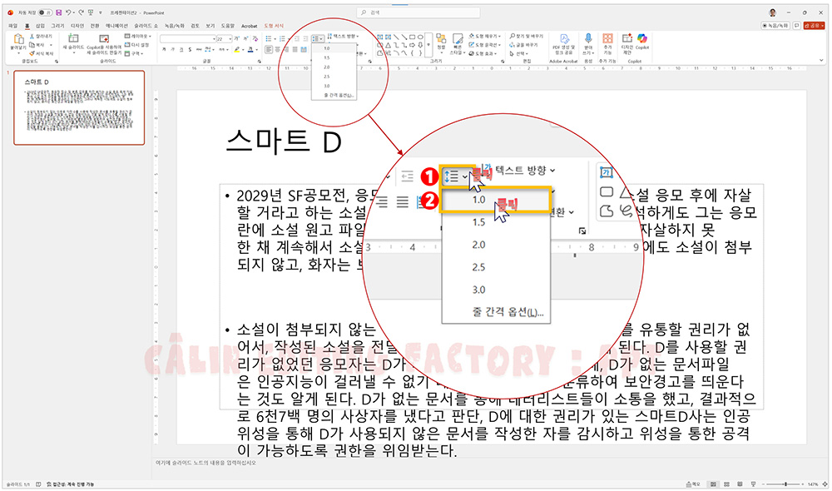Toggle bold formatting on selected text
The image size is (832, 491).
tap(164, 49)
